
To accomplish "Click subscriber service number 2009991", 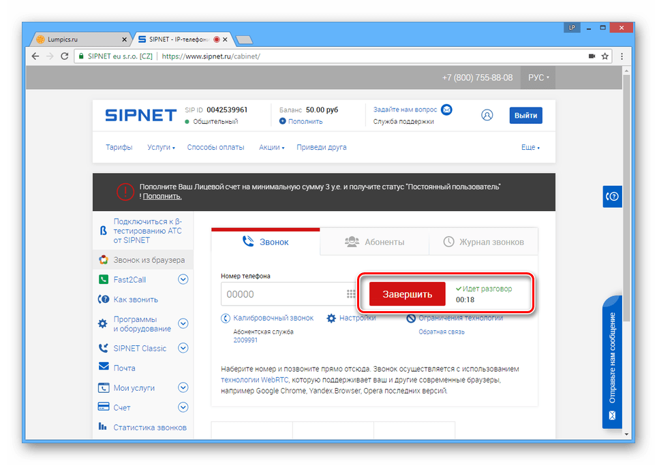I will [x=245, y=340].
